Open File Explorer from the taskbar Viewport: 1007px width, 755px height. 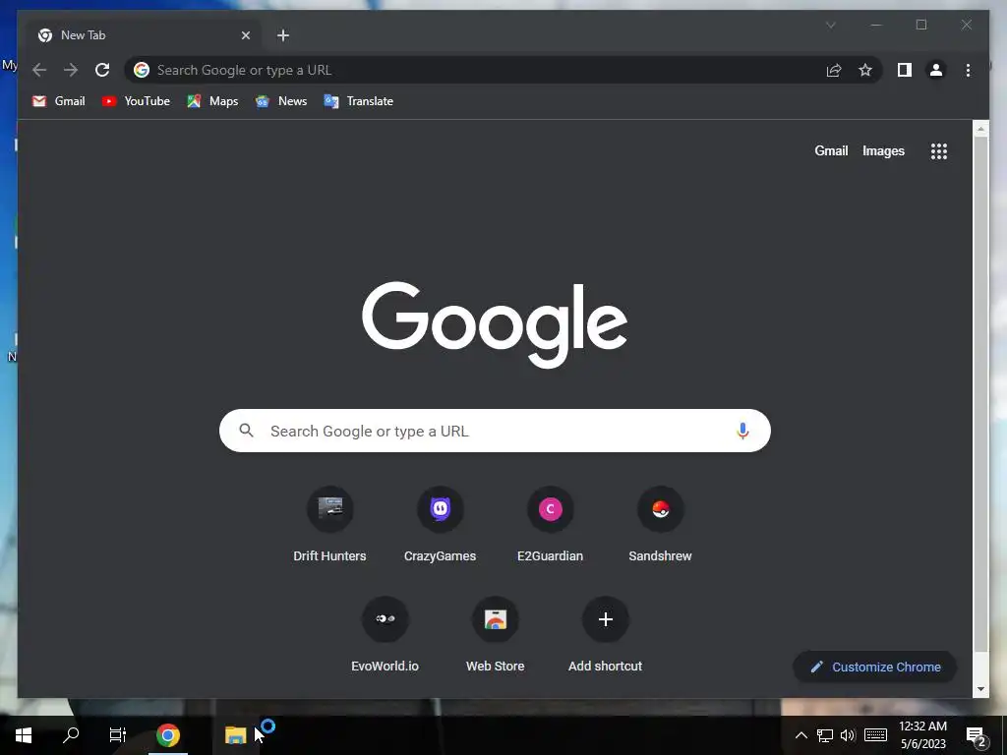point(236,735)
